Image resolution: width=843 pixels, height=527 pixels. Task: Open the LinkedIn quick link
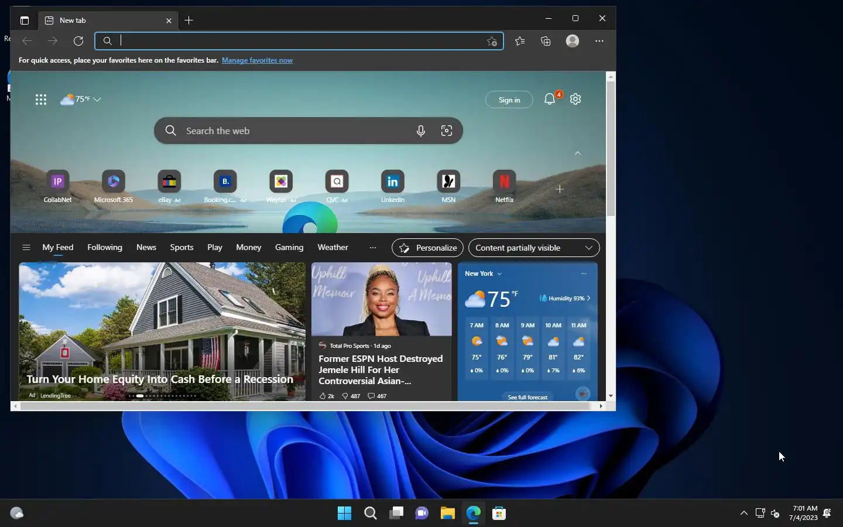pyautogui.click(x=393, y=187)
